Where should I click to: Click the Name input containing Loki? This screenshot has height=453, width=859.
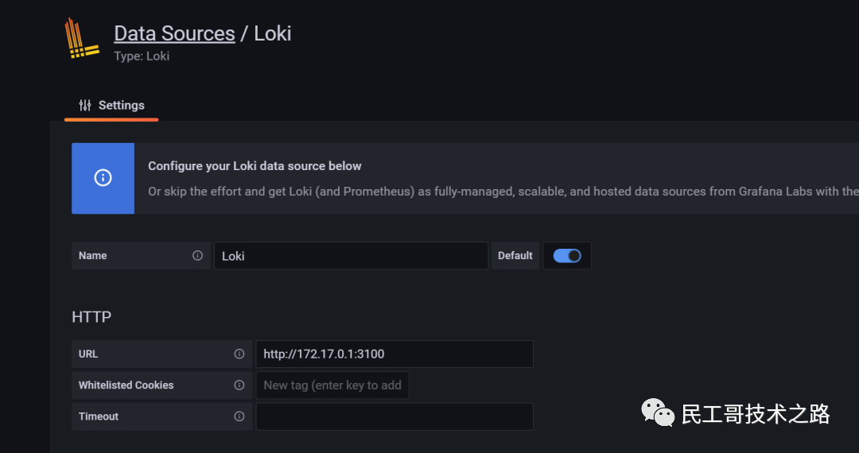click(350, 256)
